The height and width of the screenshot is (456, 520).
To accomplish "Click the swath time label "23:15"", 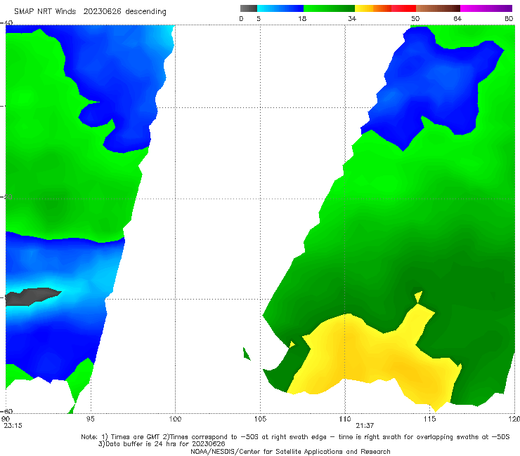I will pyautogui.click(x=13, y=426).
